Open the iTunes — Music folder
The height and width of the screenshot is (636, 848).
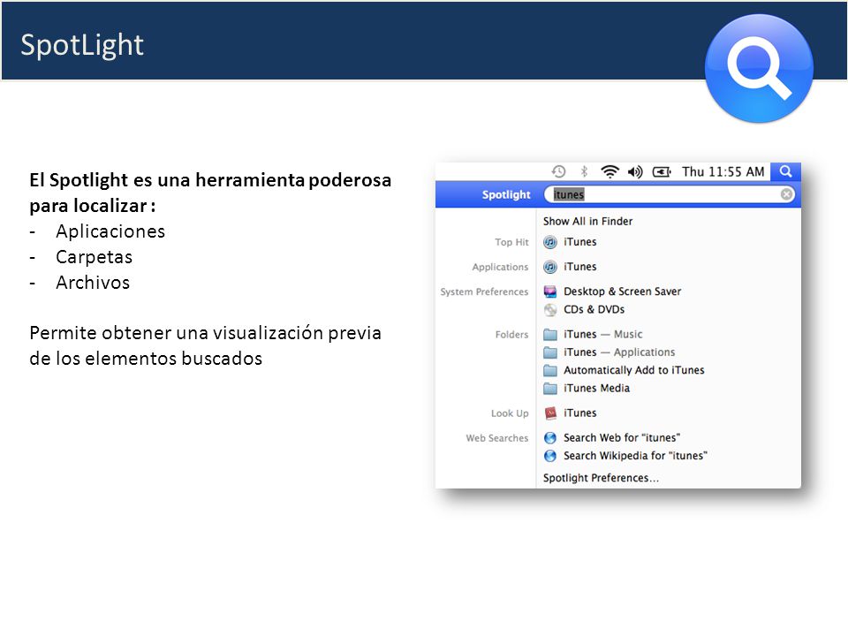pyautogui.click(x=602, y=334)
